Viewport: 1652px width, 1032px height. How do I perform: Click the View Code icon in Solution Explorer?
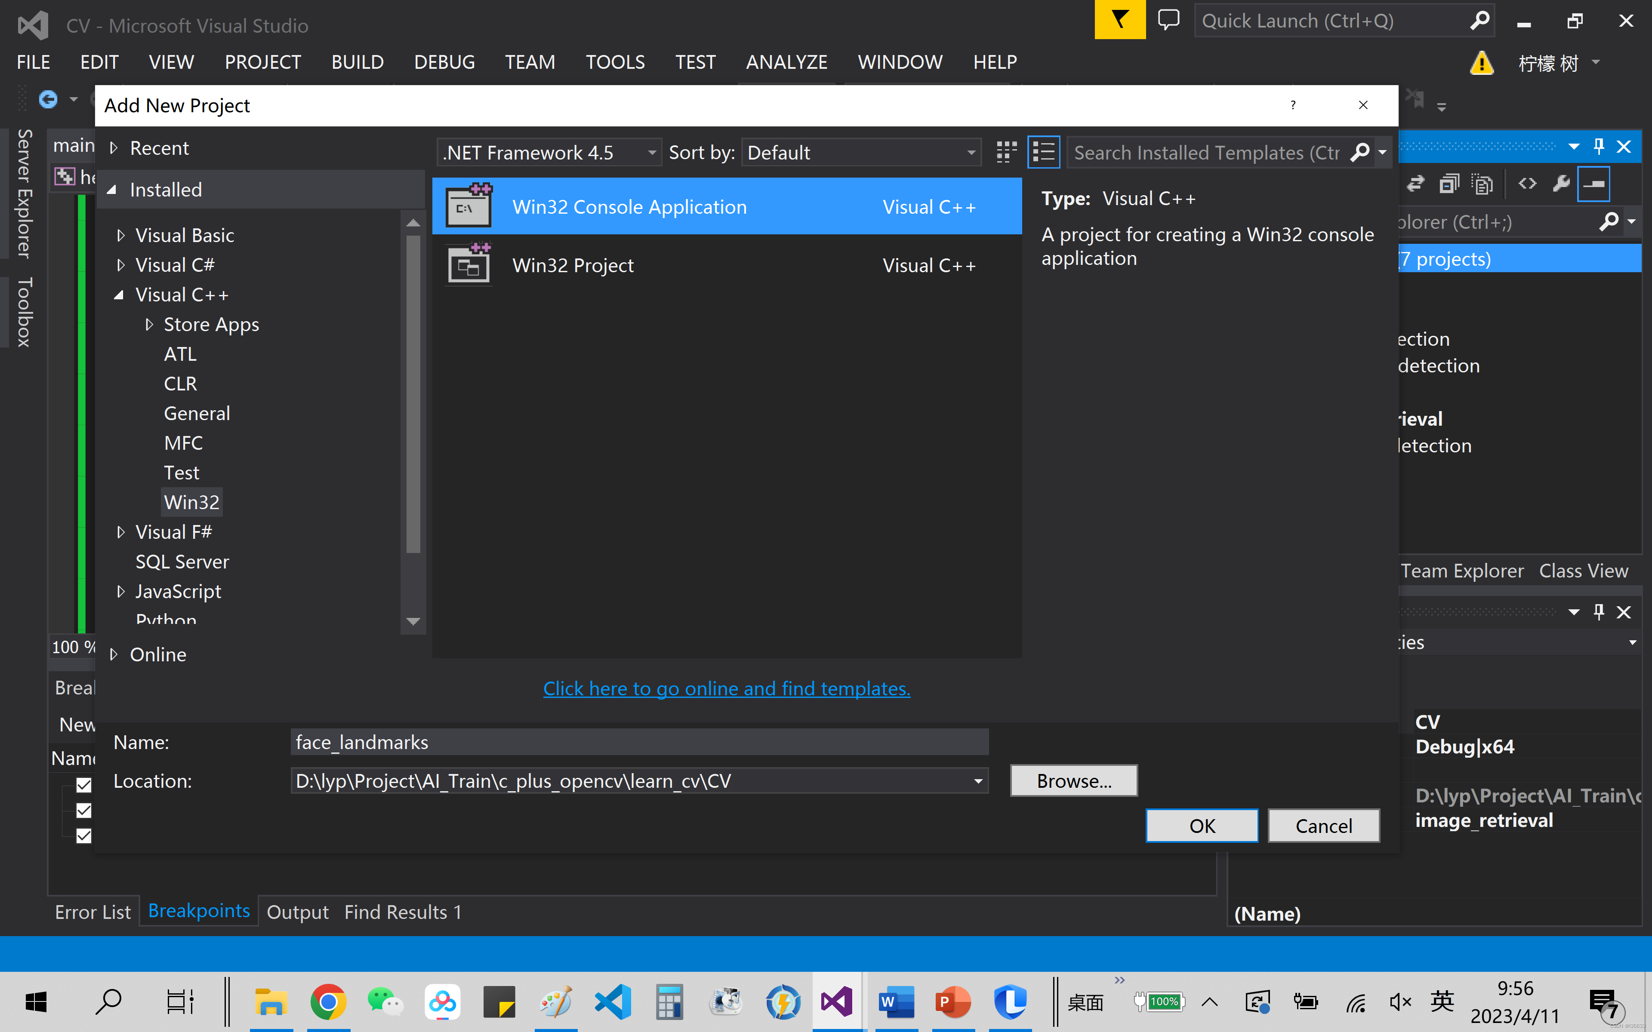1528,183
